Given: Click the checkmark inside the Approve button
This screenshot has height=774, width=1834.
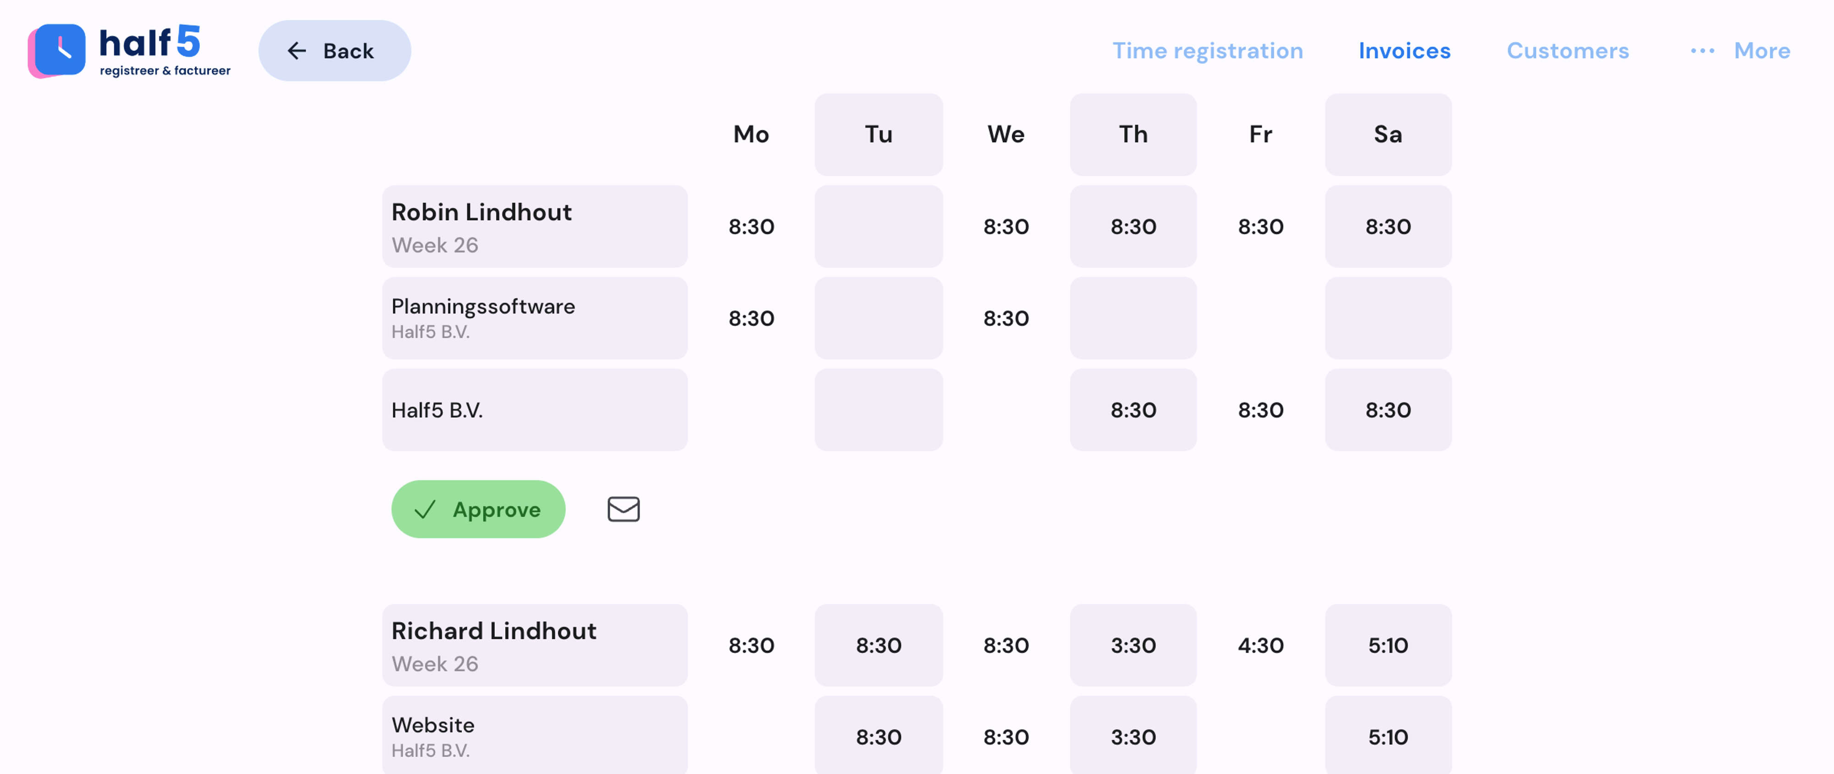Looking at the screenshot, I should tap(424, 509).
